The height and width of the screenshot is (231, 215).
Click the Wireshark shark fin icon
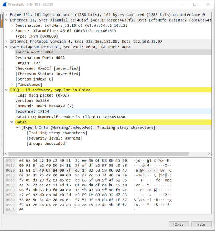pos(4,4)
